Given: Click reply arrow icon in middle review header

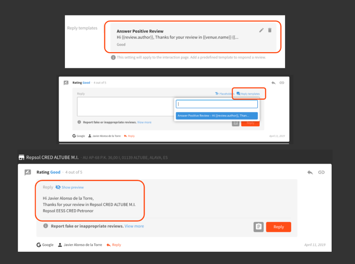Looking at the screenshot, I should 273,83.
